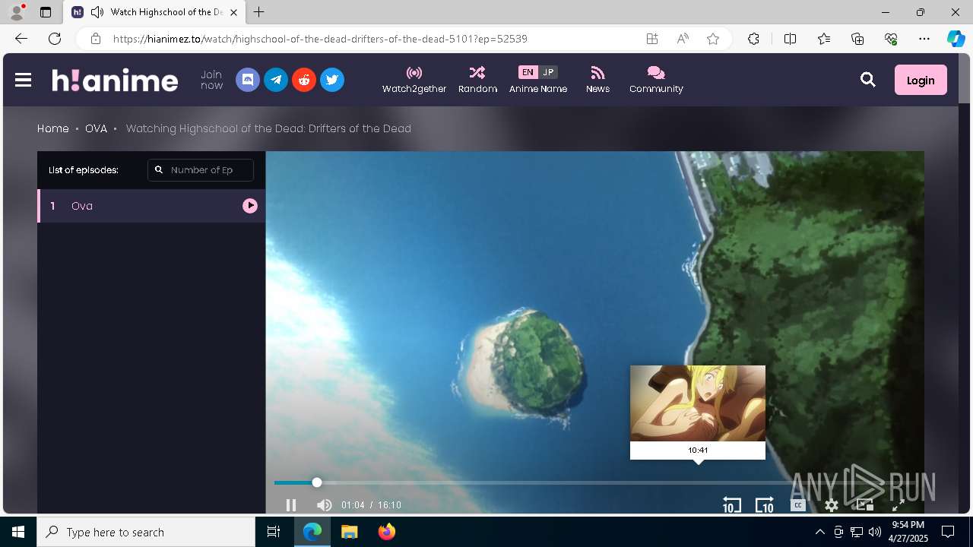973x547 pixels.
Task: Open Task View on the taskbar
Action: [274, 532]
